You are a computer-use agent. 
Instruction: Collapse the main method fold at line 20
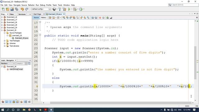40,35
